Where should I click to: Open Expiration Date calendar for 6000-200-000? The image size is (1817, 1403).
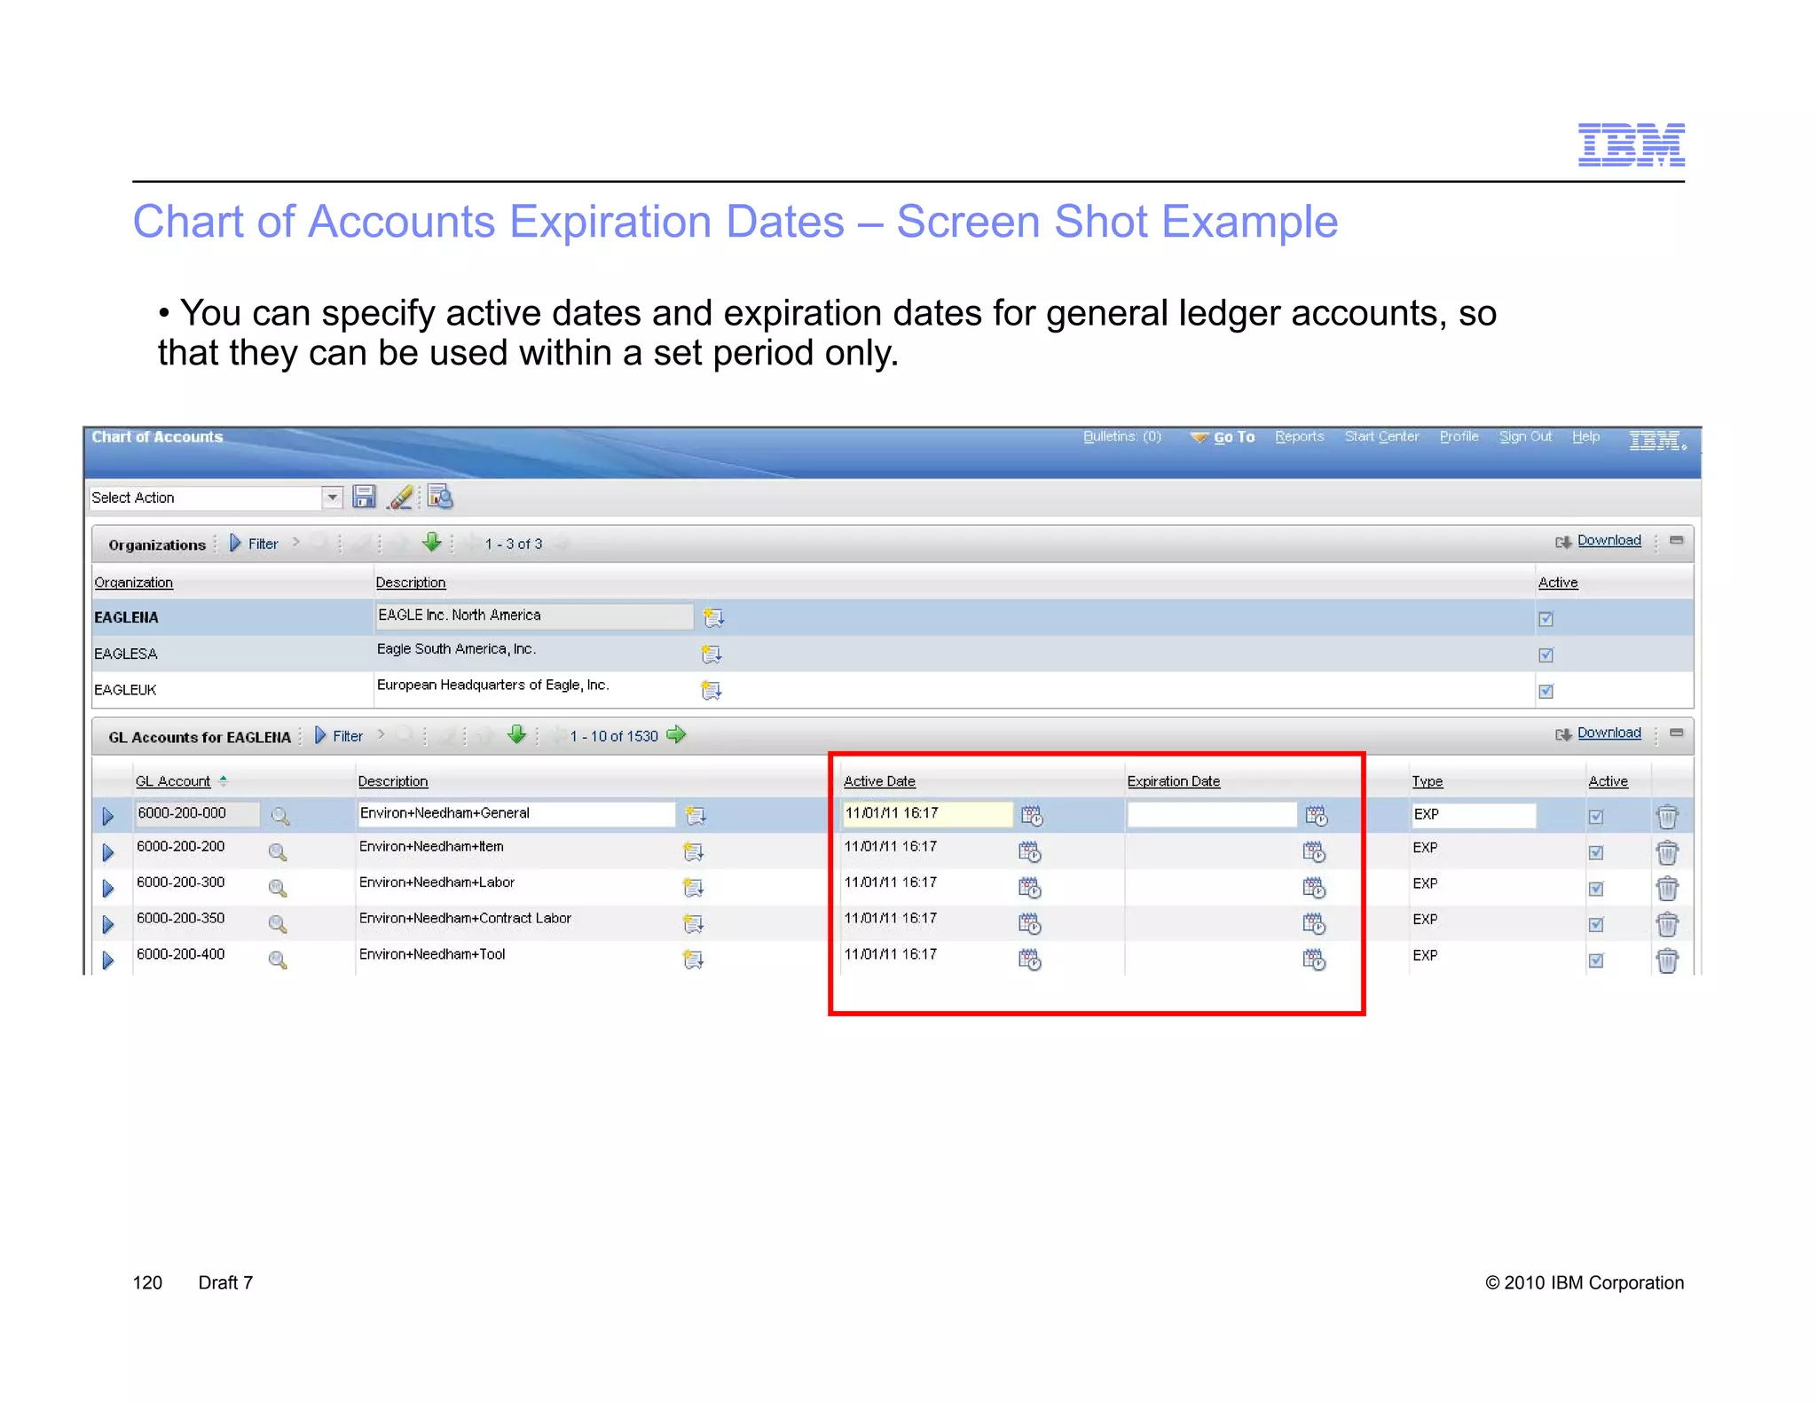click(1316, 815)
